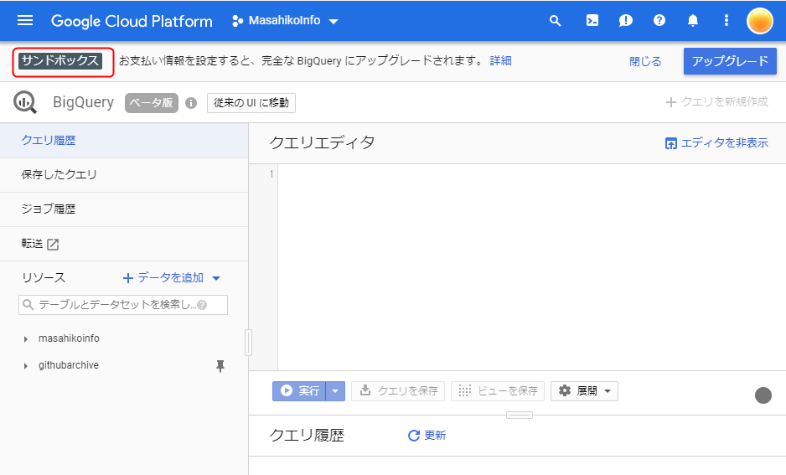786x475 pixels.
Task: Click the plus データを追加 button
Action: tap(163, 277)
